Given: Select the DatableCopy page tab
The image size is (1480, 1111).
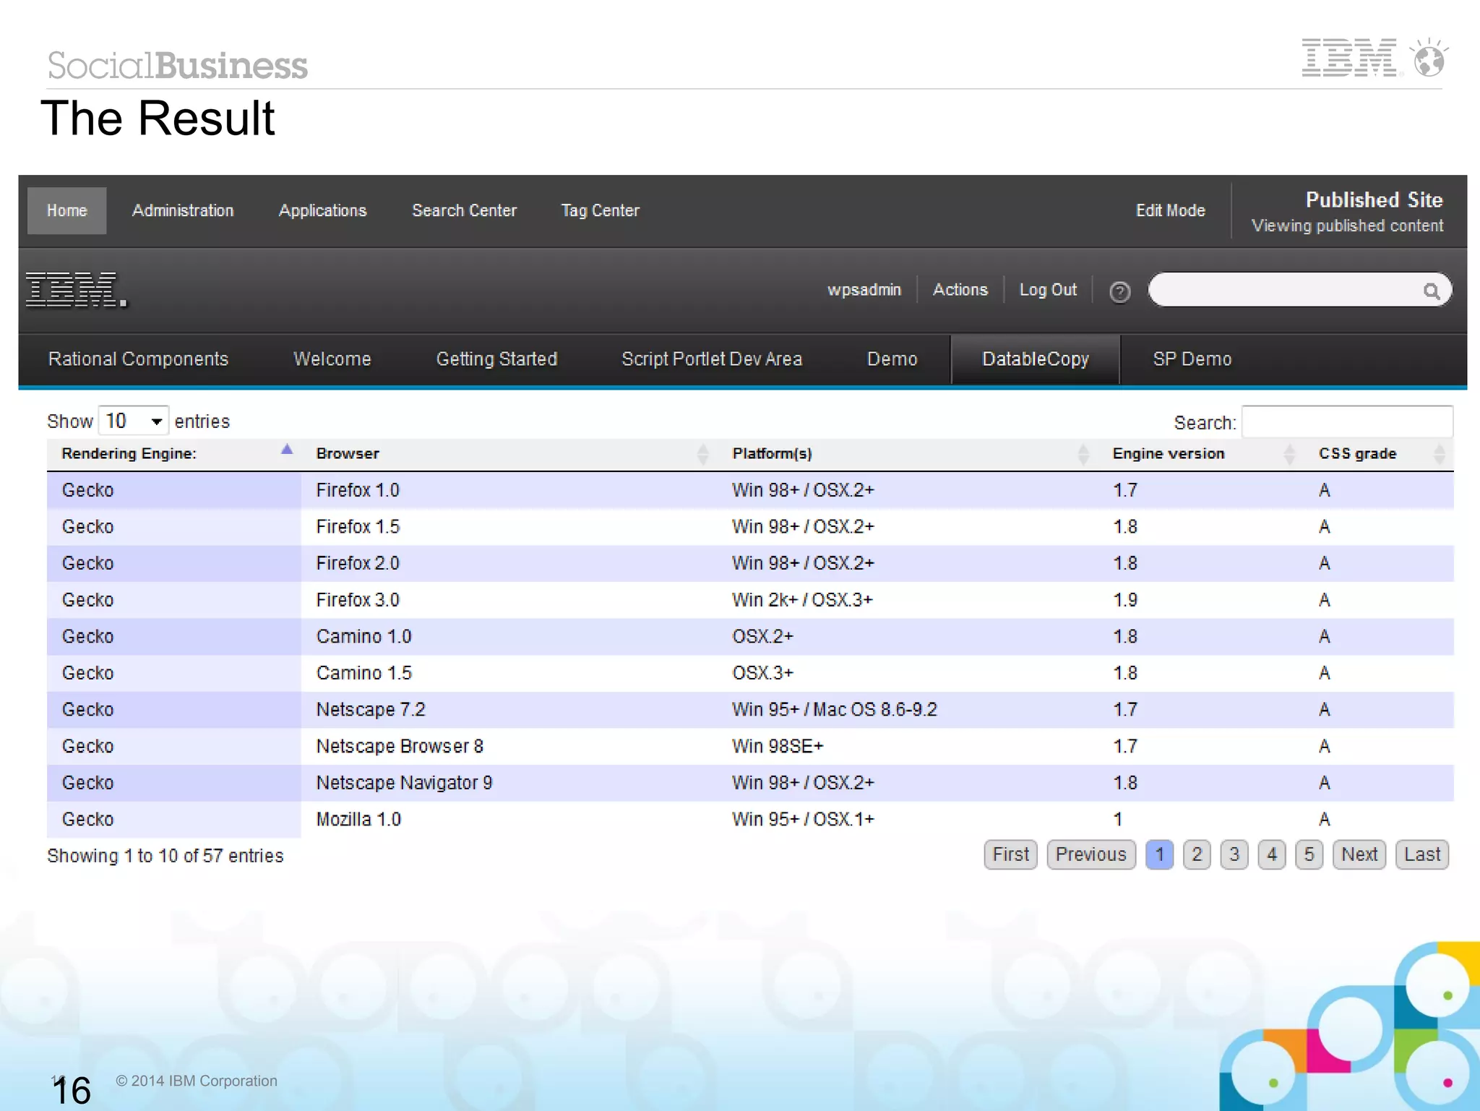Looking at the screenshot, I should click(x=1036, y=359).
